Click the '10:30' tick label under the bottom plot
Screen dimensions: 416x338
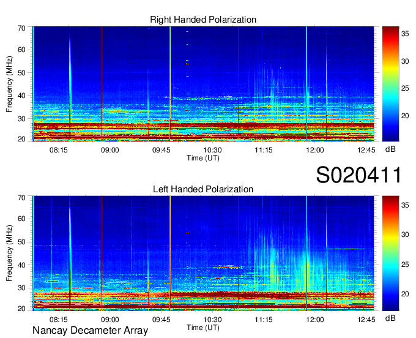coord(212,320)
